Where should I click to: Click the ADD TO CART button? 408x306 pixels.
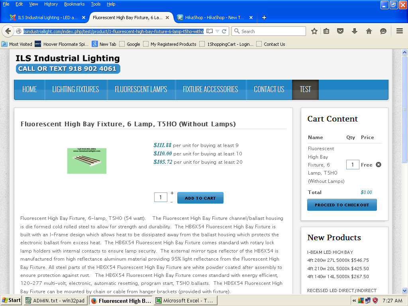(200, 198)
